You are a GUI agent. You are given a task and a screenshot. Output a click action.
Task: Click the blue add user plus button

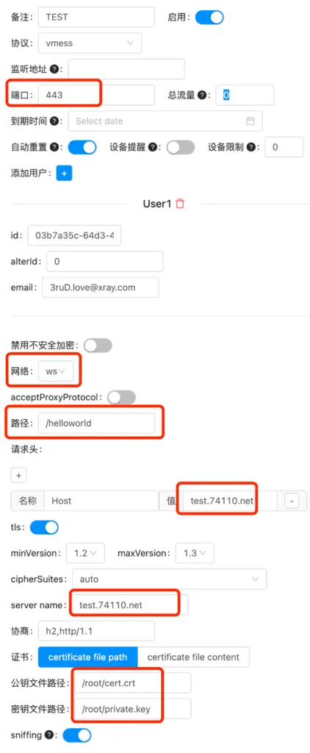pyautogui.click(x=65, y=173)
